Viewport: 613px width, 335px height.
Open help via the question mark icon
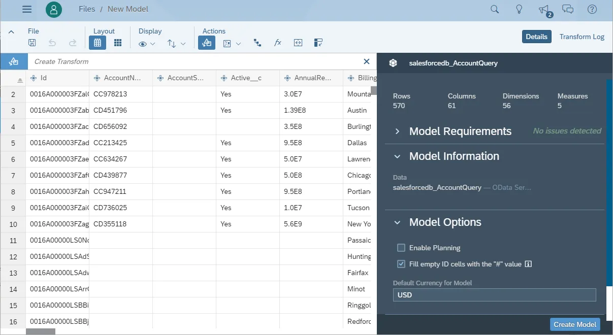(x=592, y=9)
